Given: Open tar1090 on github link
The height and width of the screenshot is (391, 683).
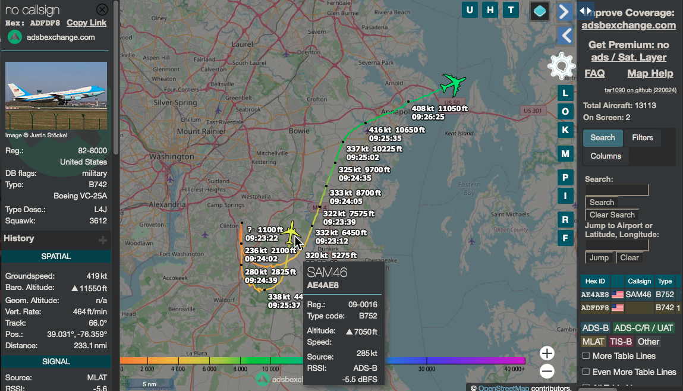Looking at the screenshot, I should (x=640, y=90).
